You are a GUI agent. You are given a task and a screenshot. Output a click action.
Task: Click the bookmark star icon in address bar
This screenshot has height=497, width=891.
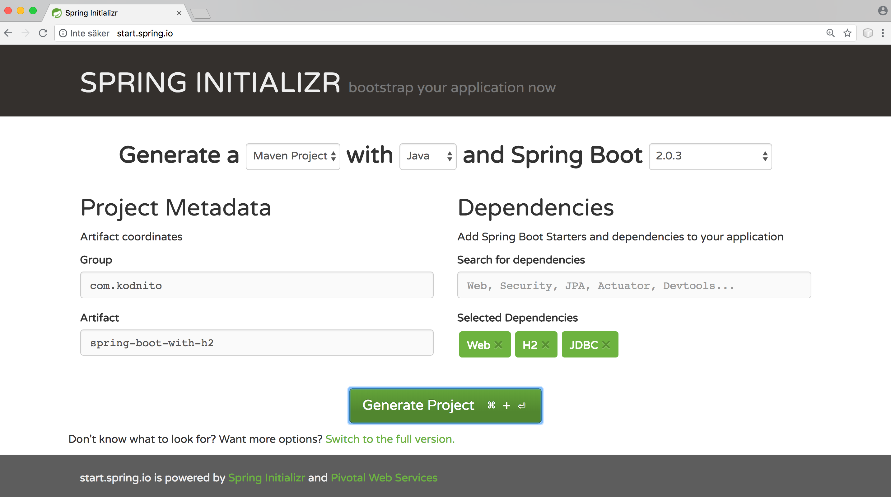(848, 34)
